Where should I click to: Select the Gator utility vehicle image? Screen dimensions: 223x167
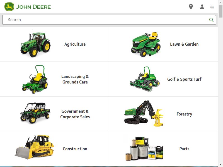tap(35, 113)
